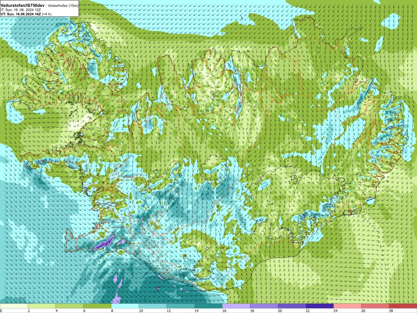417x313 pixels.
Task: Click the turquoise 10–12 legend swatch
Action: coord(153,306)
